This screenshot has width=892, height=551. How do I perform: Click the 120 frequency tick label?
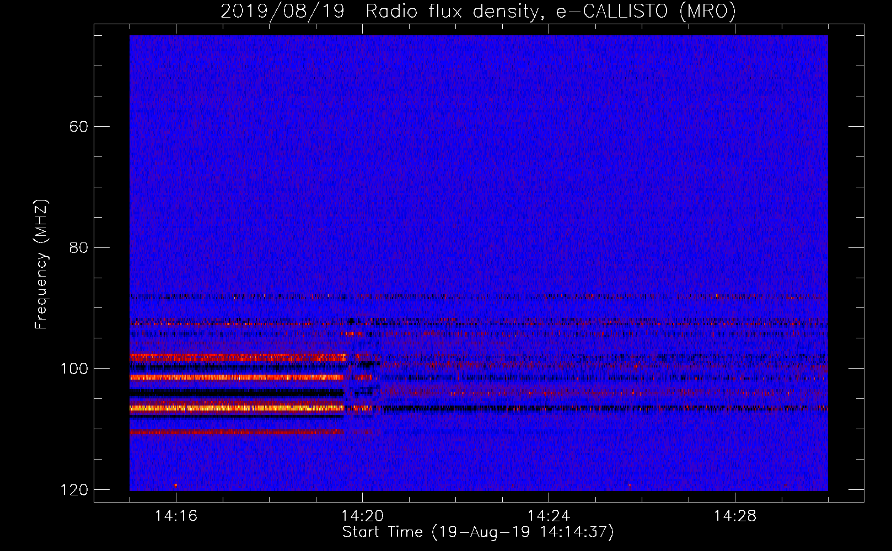tap(74, 490)
